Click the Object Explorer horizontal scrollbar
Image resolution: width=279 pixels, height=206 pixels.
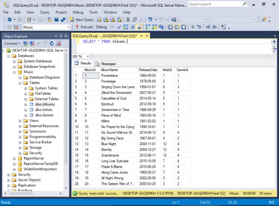coord(33,193)
